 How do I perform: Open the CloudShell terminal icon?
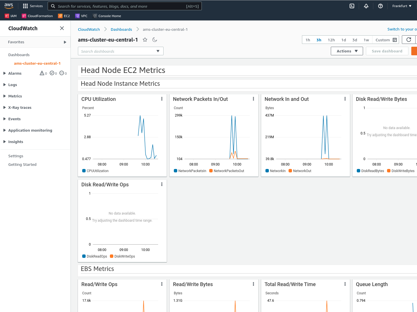[x=352, y=6]
